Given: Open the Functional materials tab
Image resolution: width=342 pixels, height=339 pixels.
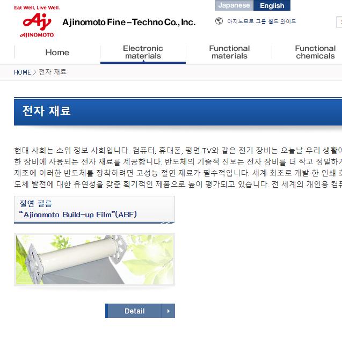Looking at the screenshot, I should tap(229, 52).
